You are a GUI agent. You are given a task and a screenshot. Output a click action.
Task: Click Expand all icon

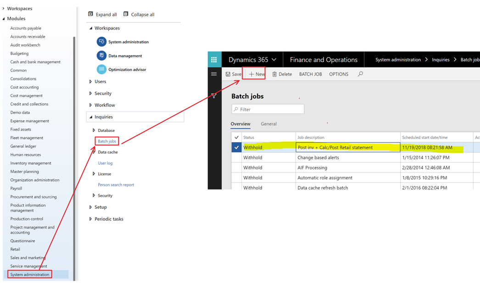pyautogui.click(x=90, y=14)
